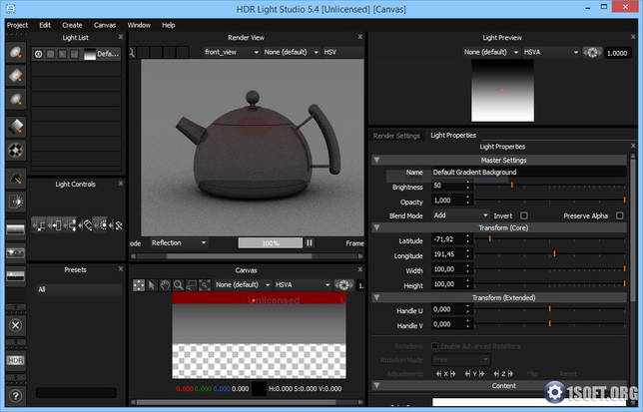The height and width of the screenshot is (412, 643).
Task: Enable the Invert checkbox
Action: pos(523,215)
